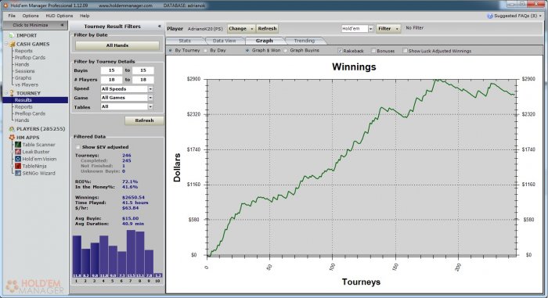Open the Help menu

[85, 16]
